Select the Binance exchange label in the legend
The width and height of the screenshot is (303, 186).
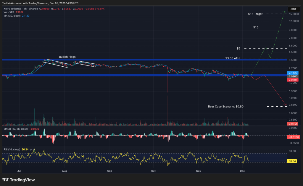tap(33, 9)
